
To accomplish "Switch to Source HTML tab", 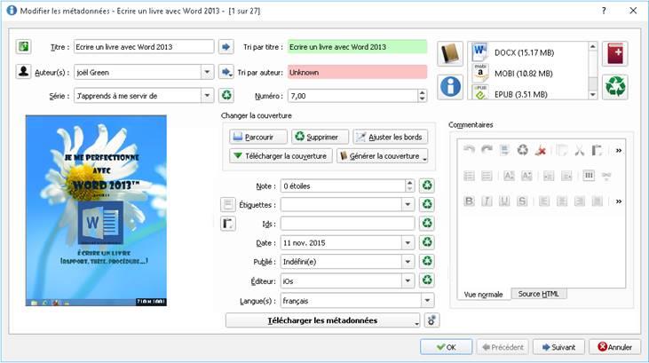I will [539, 294].
